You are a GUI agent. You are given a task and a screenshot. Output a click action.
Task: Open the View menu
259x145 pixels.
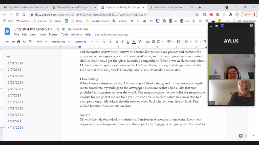[x=33, y=34]
